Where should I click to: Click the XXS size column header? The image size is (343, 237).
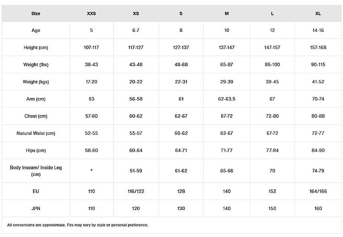point(91,14)
